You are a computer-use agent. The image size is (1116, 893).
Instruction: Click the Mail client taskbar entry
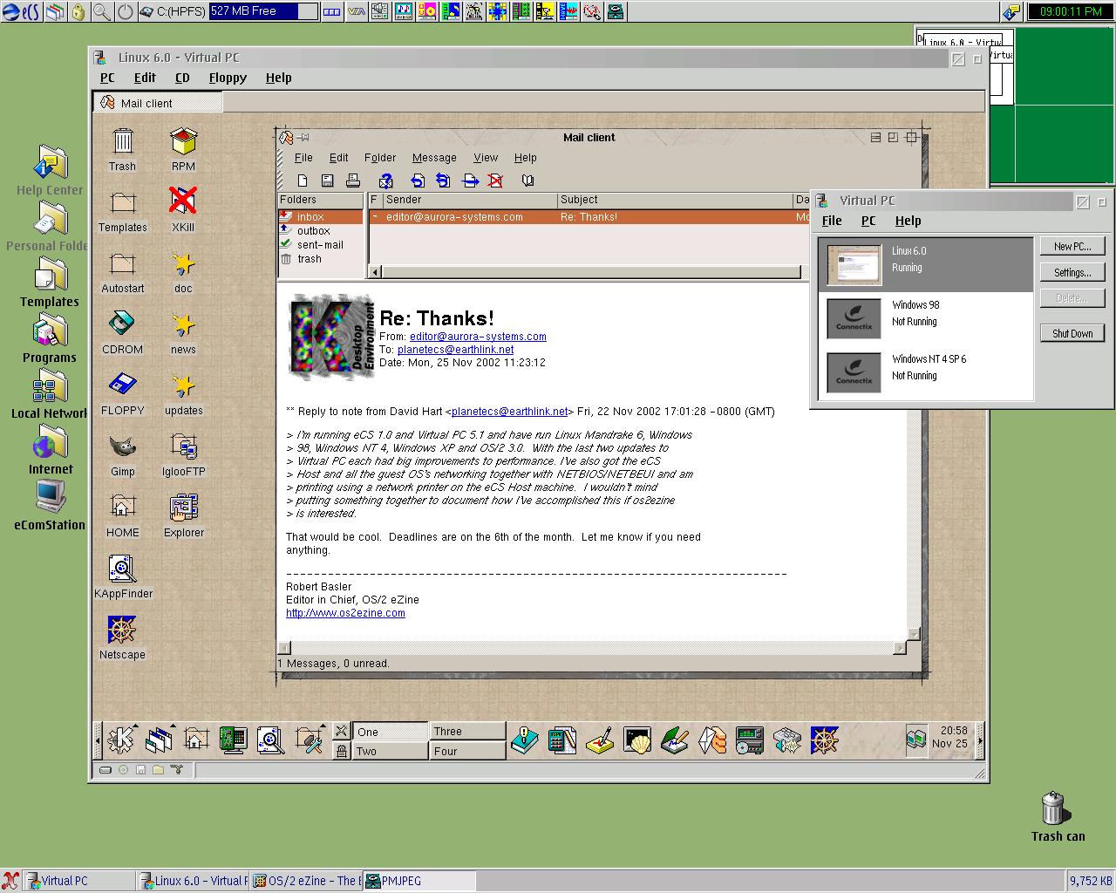pos(158,103)
